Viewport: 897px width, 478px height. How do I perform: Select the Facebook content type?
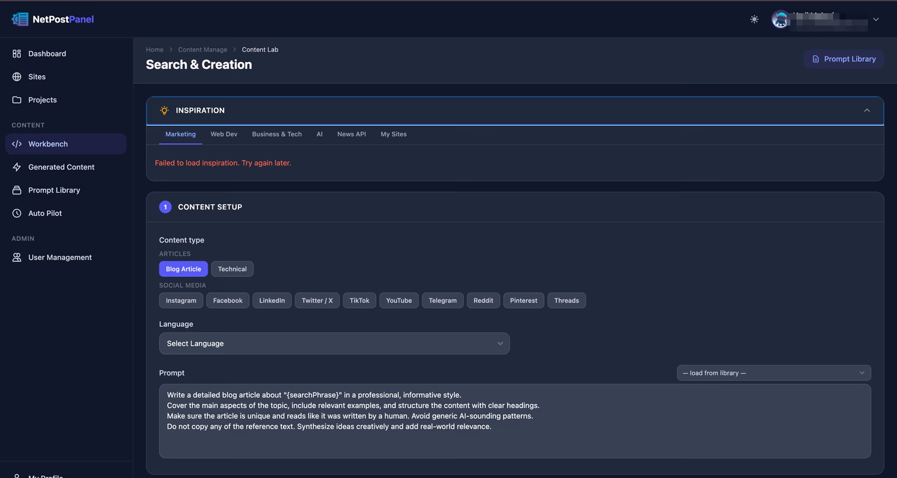point(228,301)
